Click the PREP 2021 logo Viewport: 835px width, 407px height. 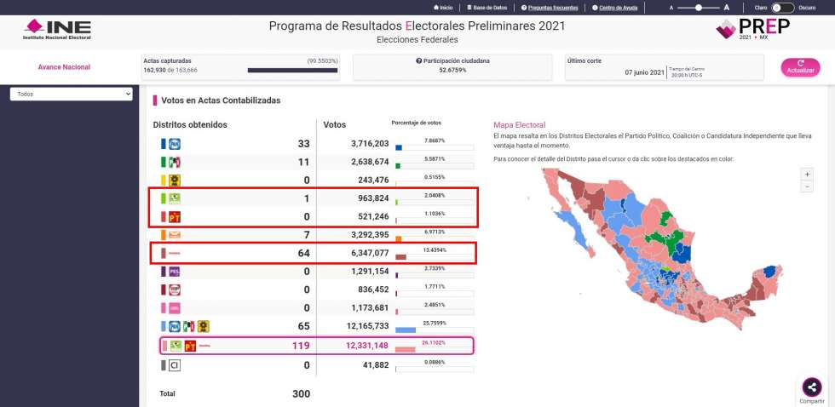pyautogui.click(x=752, y=29)
